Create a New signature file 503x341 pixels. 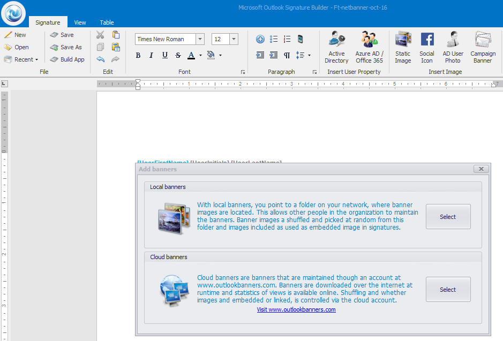point(15,35)
